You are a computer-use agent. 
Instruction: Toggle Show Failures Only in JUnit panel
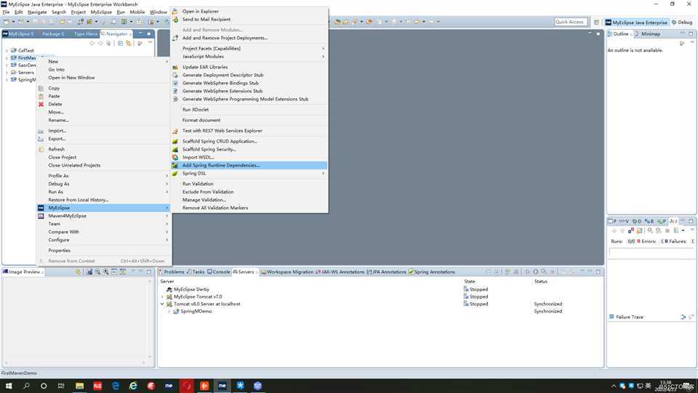pyautogui.click(x=631, y=231)
